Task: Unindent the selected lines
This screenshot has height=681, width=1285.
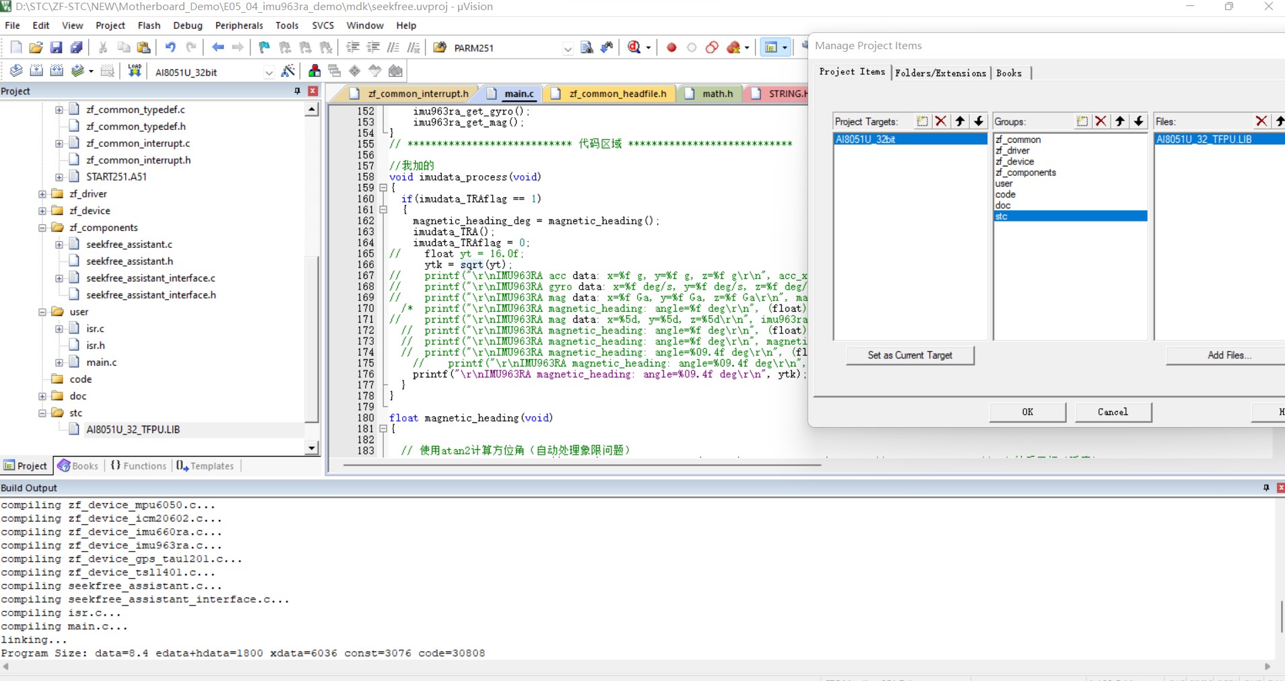Action: (372, 47)
